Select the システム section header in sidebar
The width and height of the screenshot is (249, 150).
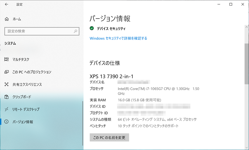(10, 43)
